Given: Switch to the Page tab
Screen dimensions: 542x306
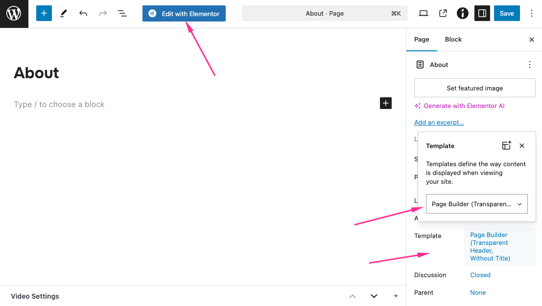Looking at the screenshot, I should pyautogui.click(x=422, y=40).
